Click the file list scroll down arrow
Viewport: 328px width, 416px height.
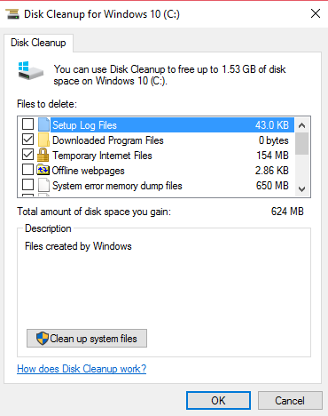pyautogui.click(x=301, y=189)
